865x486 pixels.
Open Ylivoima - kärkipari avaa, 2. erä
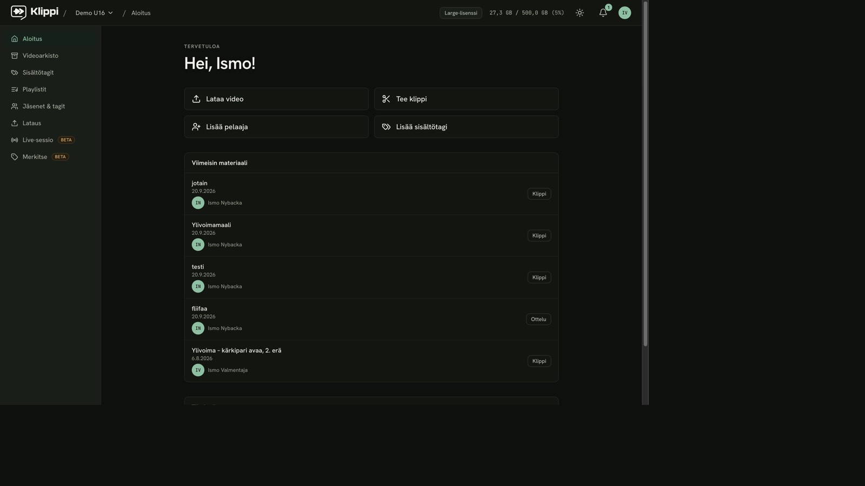pyautogui.click(x=371, y=361)
